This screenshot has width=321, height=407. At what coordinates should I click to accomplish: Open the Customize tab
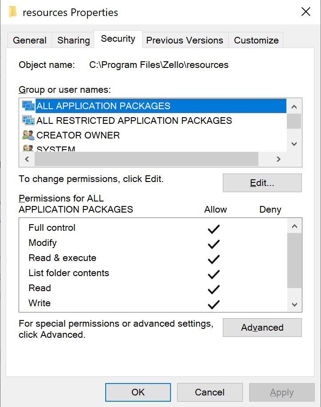(256, 40)
